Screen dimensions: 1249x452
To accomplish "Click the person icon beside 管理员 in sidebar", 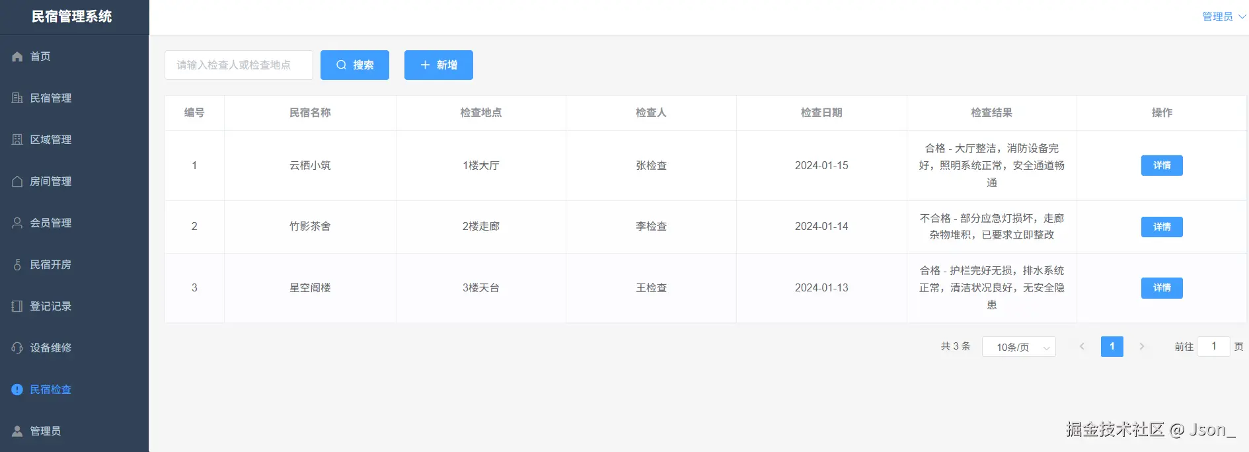I will 17,431.
